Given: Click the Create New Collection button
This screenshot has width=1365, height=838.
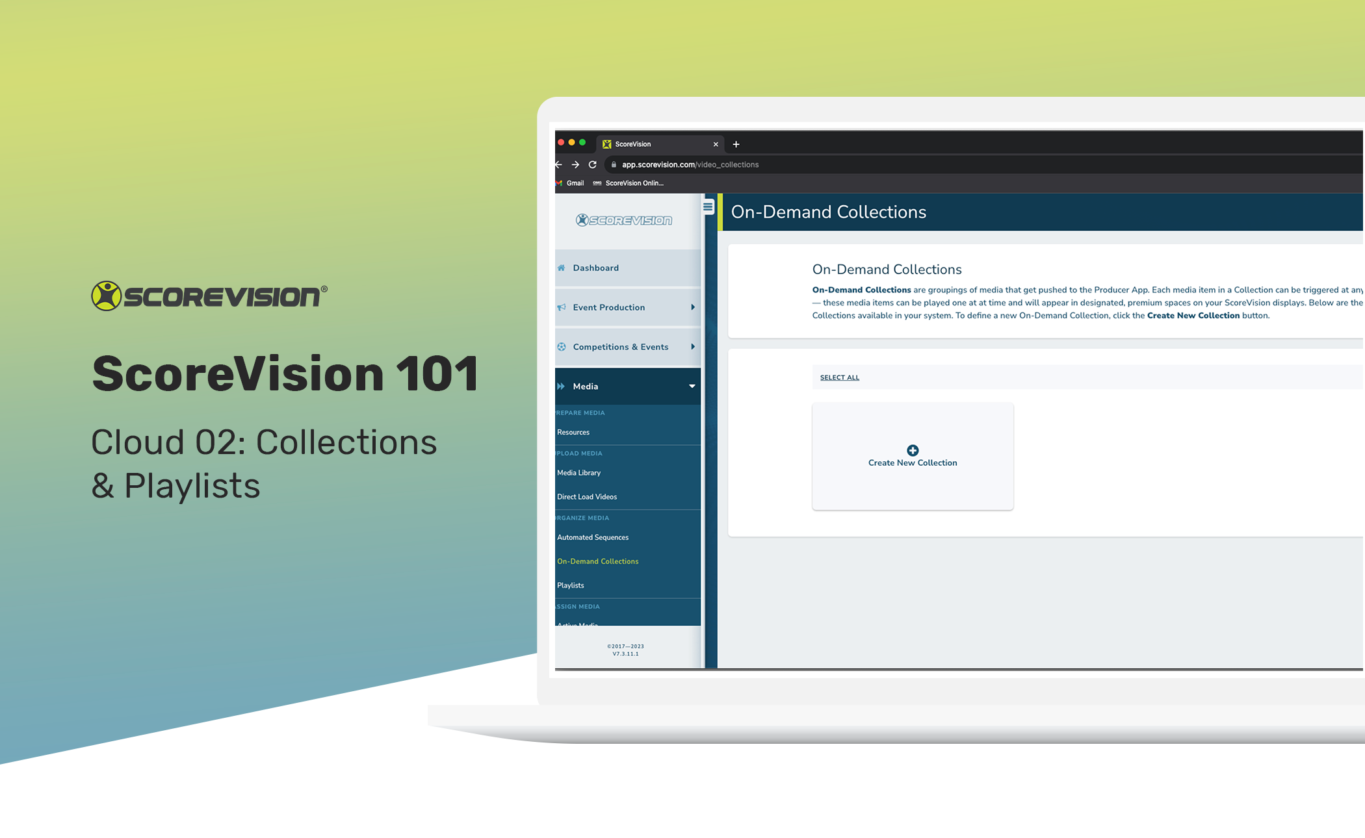Looking at the screenshot, I should (x=913, y=456).
